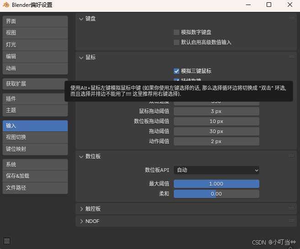Screen dimensions: 300x249
Task: Minimize the Blender preferences window
Action: coord(248,5)
